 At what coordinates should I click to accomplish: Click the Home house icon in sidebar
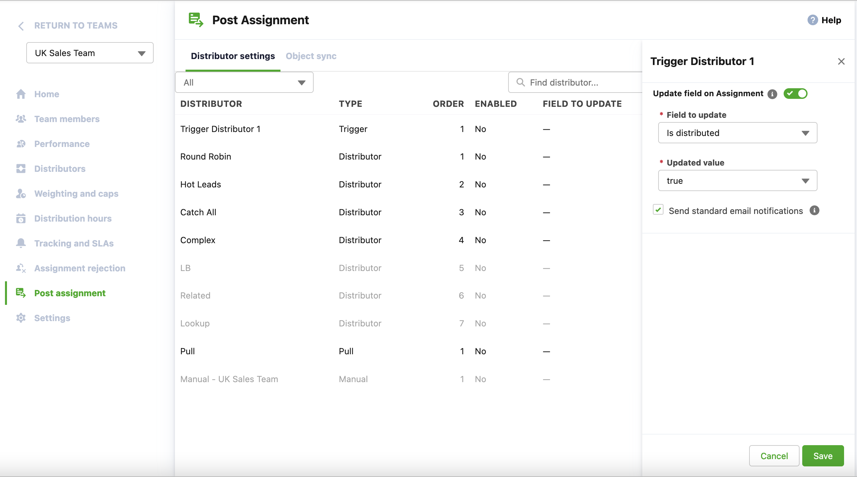pyautogui.click(x=21, y=94)
